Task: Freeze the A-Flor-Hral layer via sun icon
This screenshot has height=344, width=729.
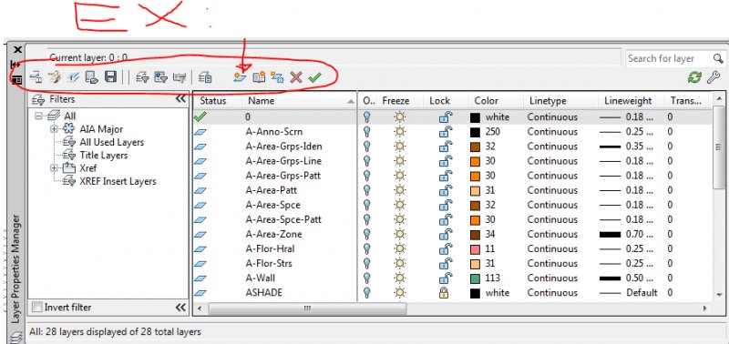Action: pos(399,248)
